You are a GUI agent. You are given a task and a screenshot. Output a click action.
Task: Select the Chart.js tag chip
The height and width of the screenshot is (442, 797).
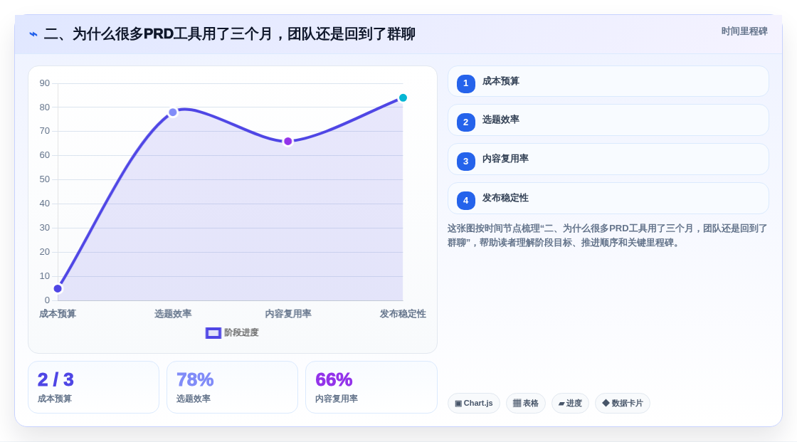[474, 404]
